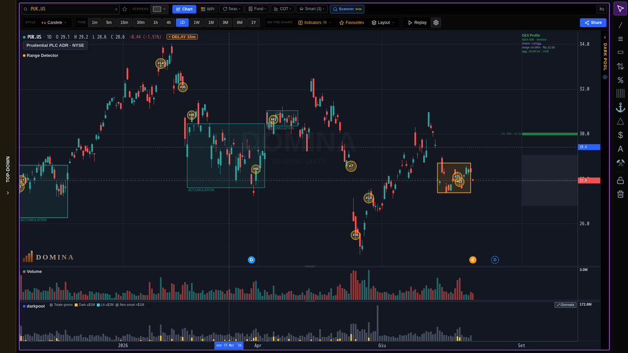Viewport: 628px width, 353px height.
Task: Select the crossed hammers tool
Action: [620, 163]
